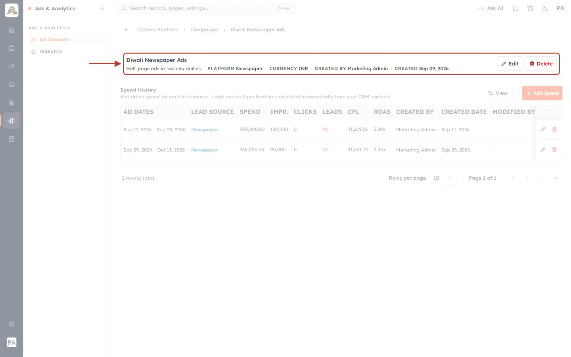571x357 pixels.
Task: Click the 23 leads value
Action: click(325, 150)
